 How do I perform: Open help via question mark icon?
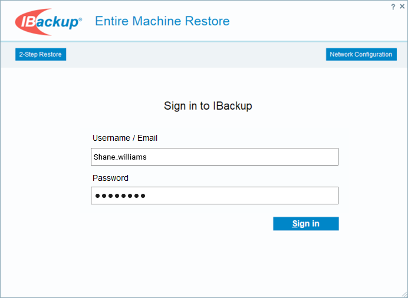[393, 6]
